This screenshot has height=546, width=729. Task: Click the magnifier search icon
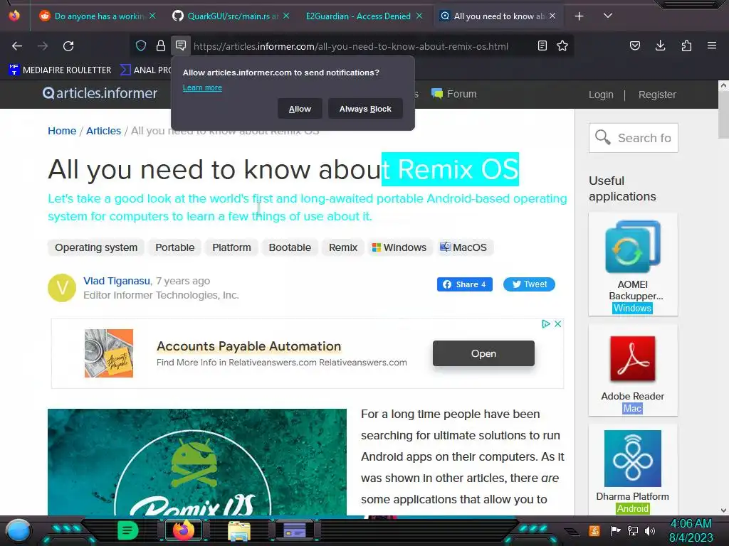(x=602, y=137)
